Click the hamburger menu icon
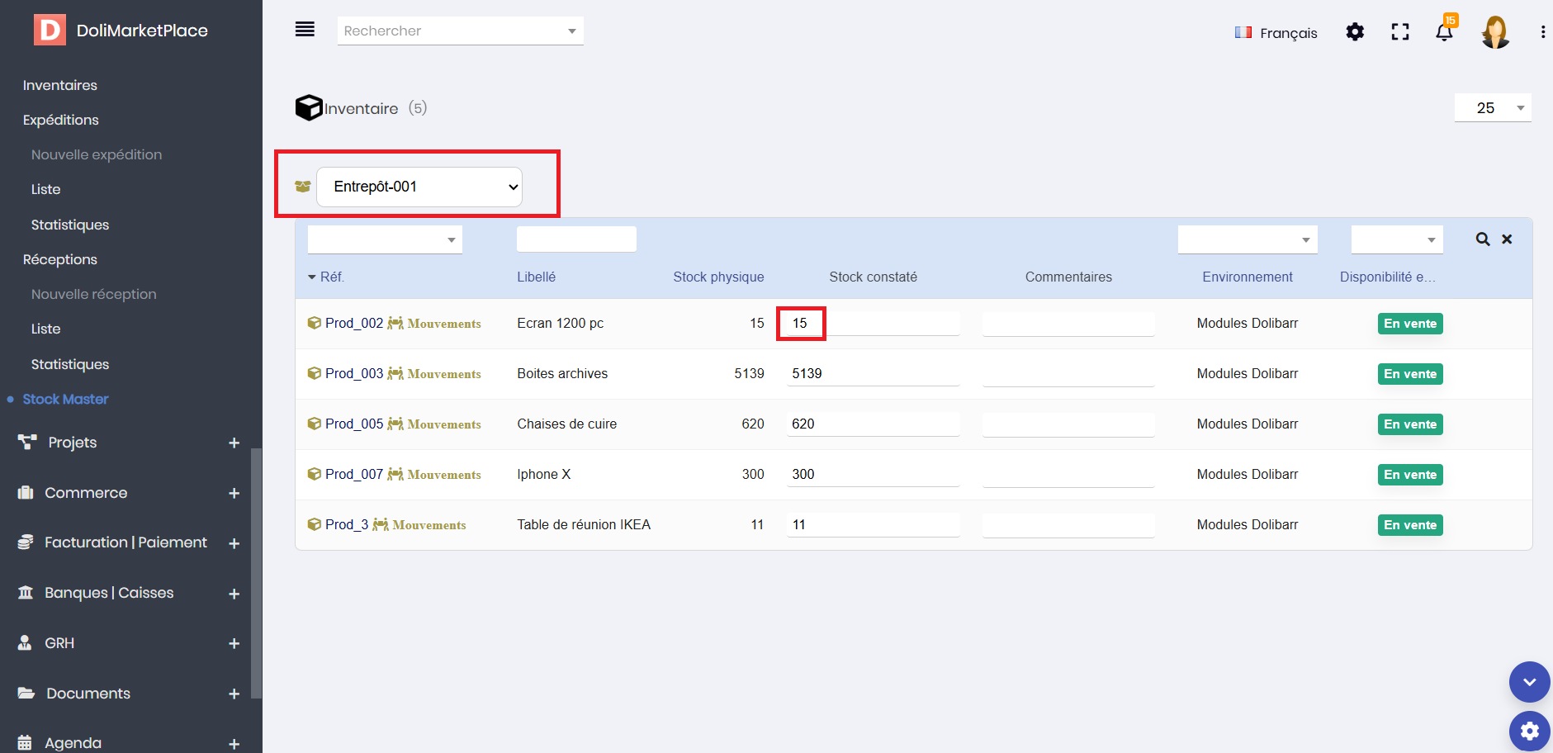 (305, 30)
